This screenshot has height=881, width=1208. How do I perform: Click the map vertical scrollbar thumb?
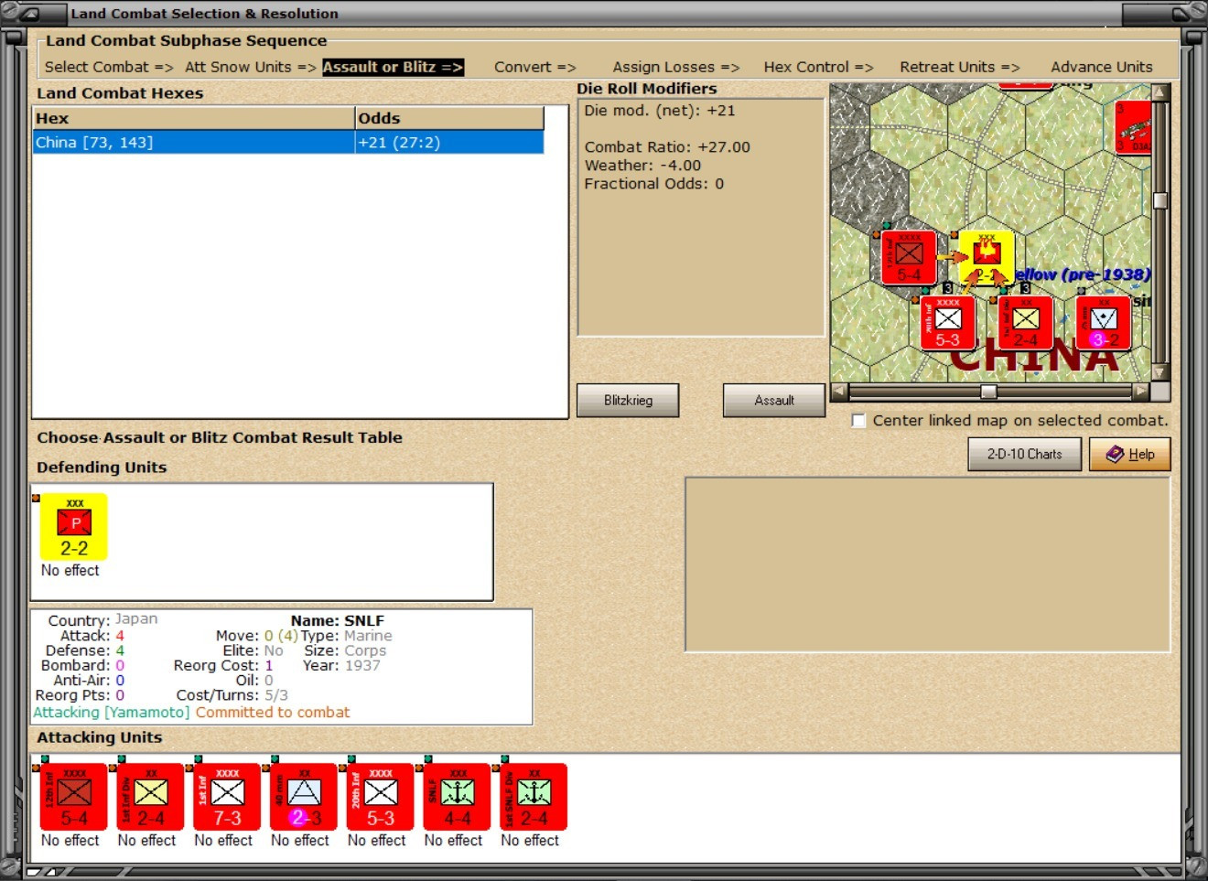coord(1160,200)
